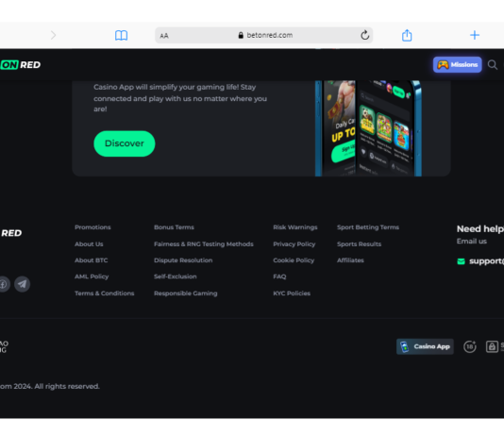Screen dimensions: 504x436
Task: View the Responsible Gaming page
Action: (186, 293)
